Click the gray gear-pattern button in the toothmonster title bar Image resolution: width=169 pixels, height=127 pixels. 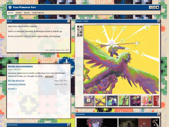click(154, 7)
